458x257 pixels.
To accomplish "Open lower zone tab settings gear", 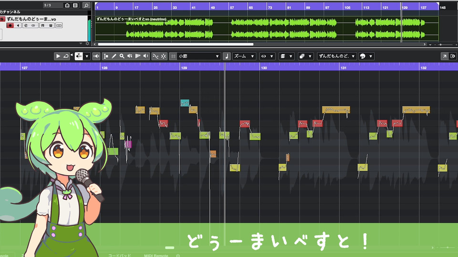I will pyautogui.click(x=178, y=256).
